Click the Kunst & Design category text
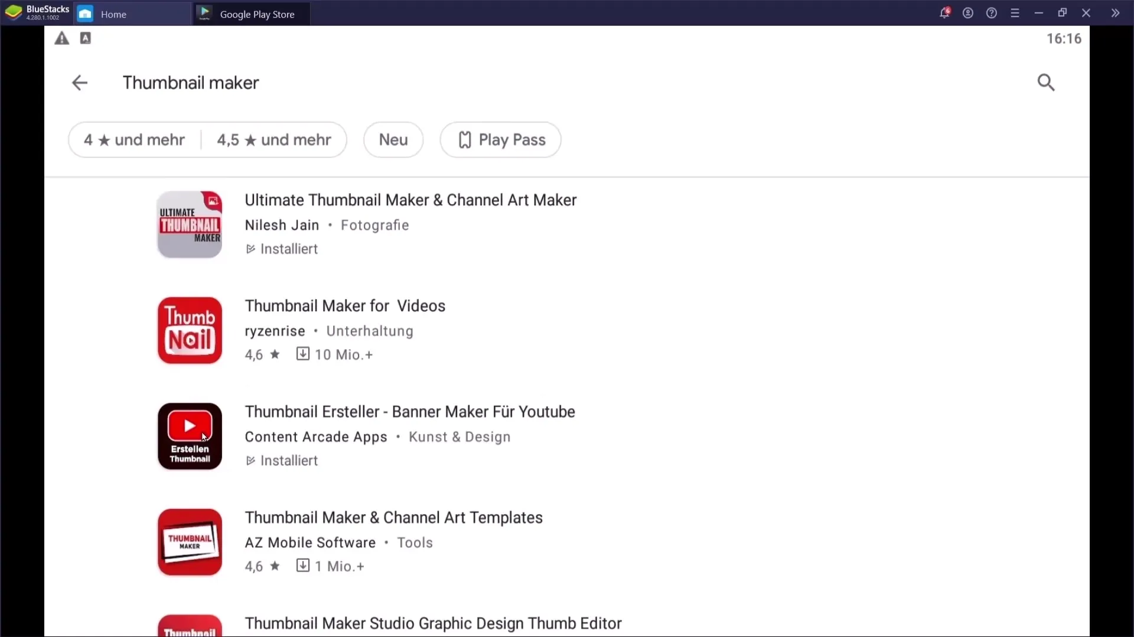Viewport: 1134px width, 637px height. [x=460, y=437]
